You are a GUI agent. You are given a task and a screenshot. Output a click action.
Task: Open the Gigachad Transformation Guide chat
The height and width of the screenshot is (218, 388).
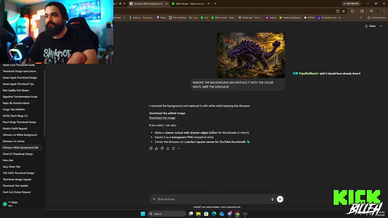coord(20,97)
